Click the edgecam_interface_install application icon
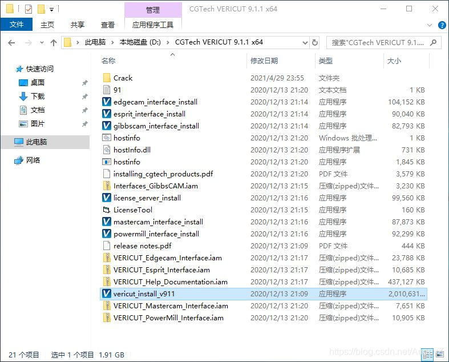Viewport: 449px width, 362px height. click(x=107, y=102)
